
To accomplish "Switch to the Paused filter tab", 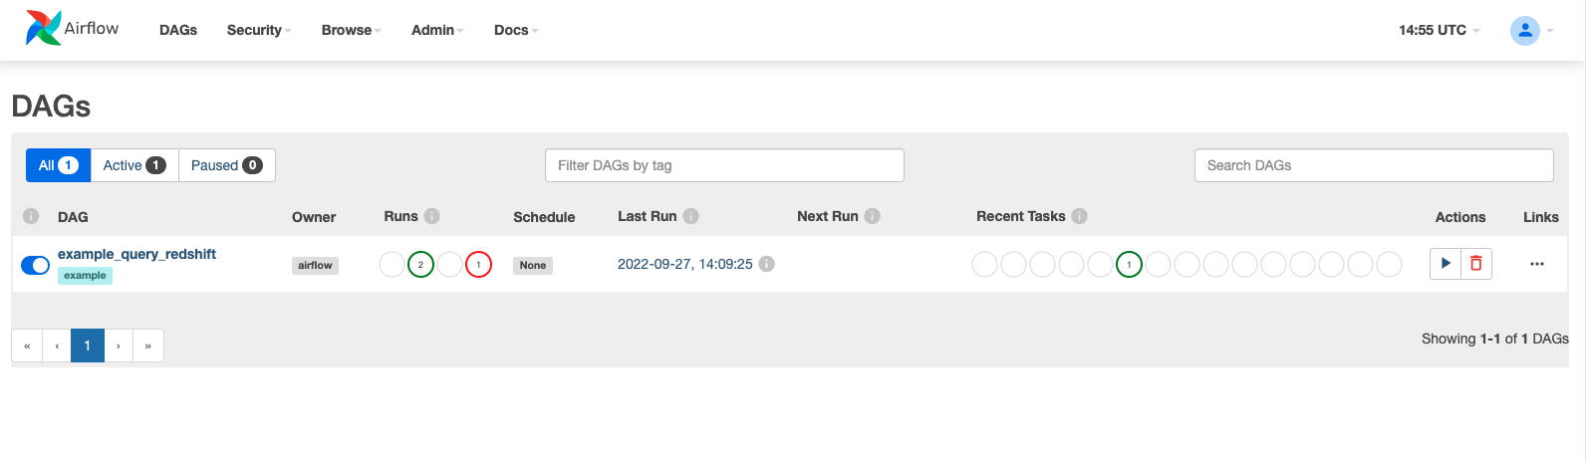I will coord(227,165).
